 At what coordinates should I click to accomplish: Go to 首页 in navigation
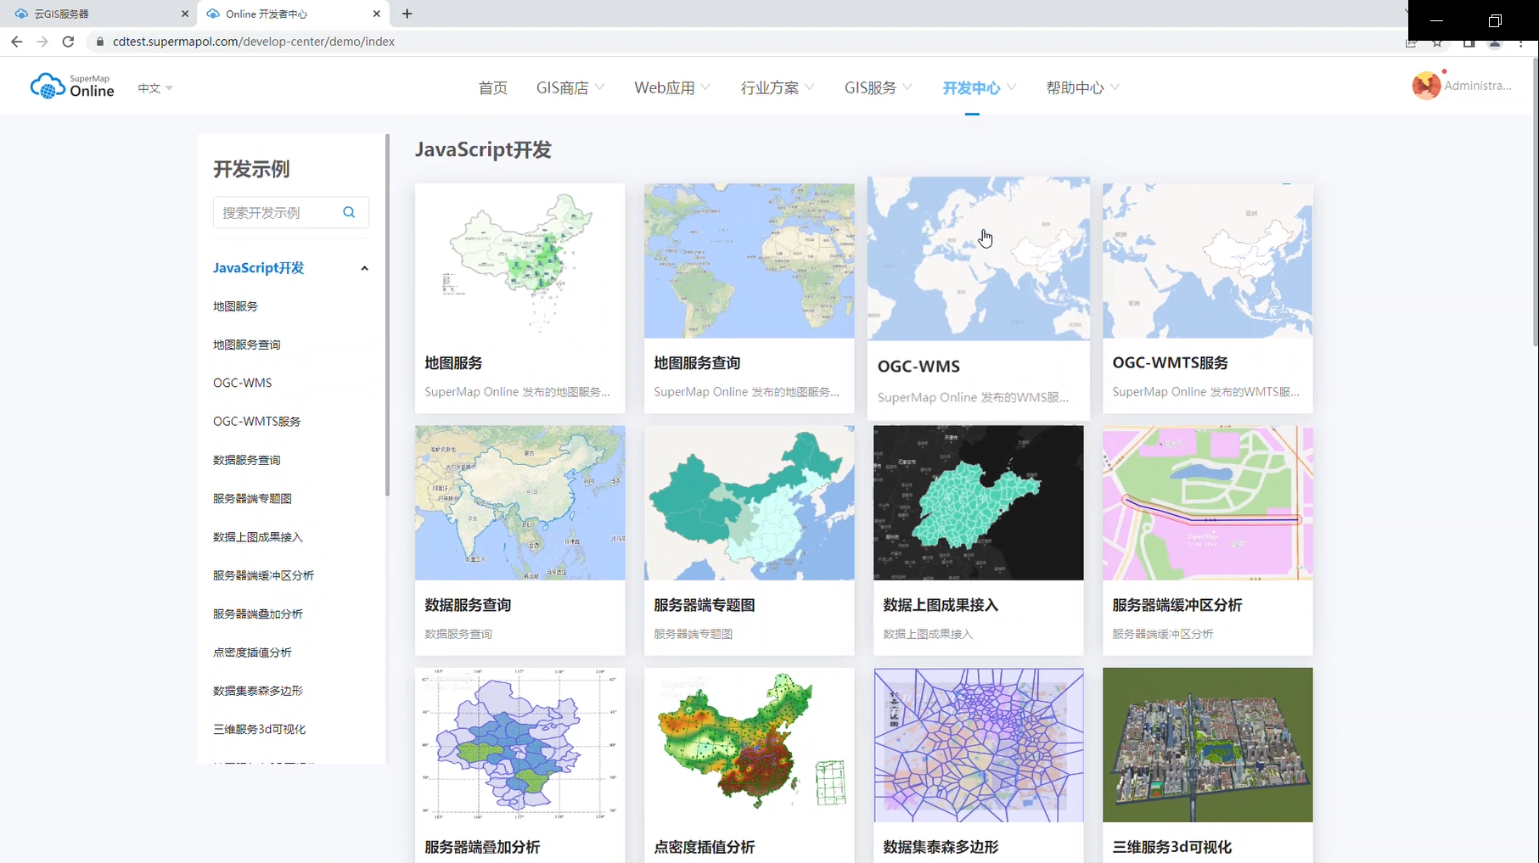pos(493,87)
